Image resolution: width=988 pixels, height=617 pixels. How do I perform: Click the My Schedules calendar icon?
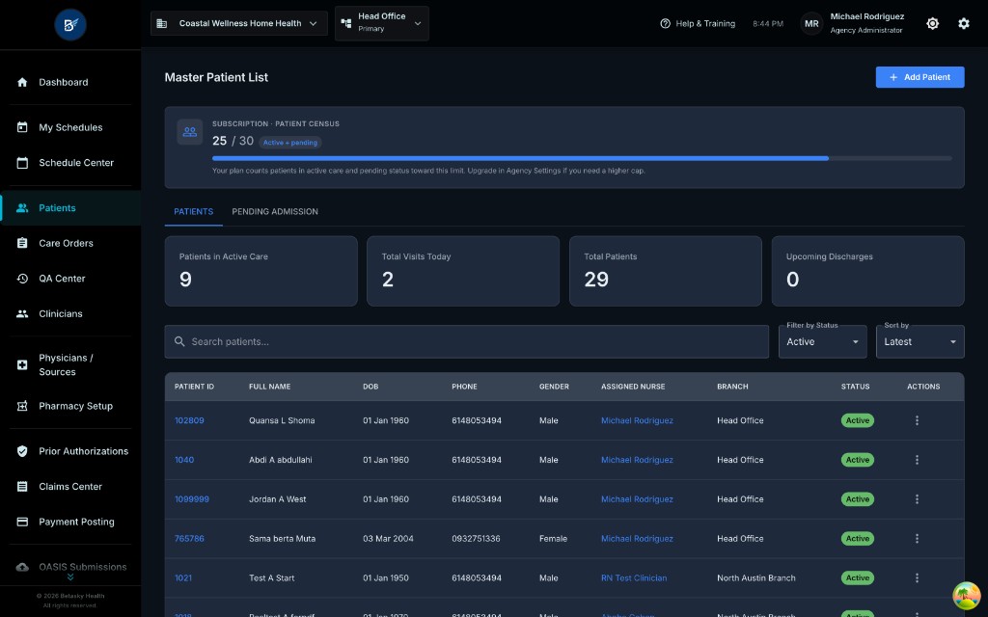[22, 127]
